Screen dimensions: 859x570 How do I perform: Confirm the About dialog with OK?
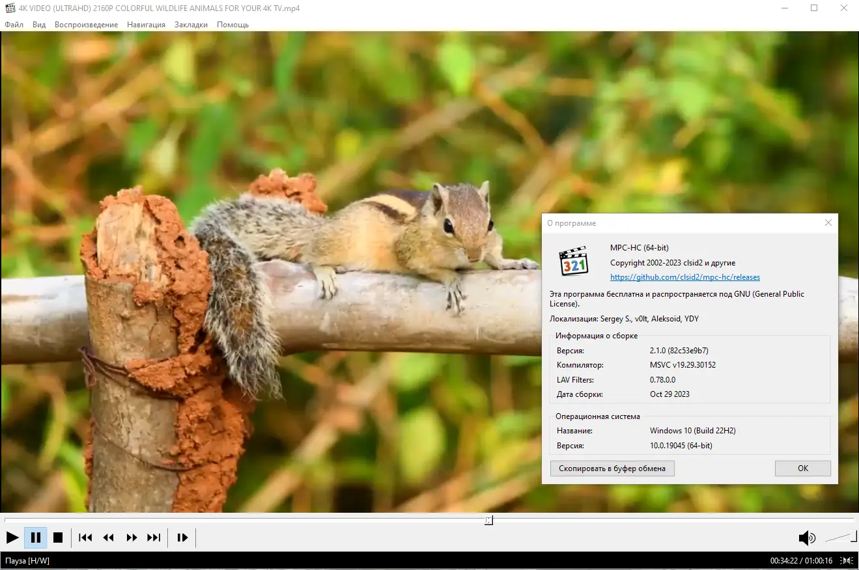coord(803,468)
